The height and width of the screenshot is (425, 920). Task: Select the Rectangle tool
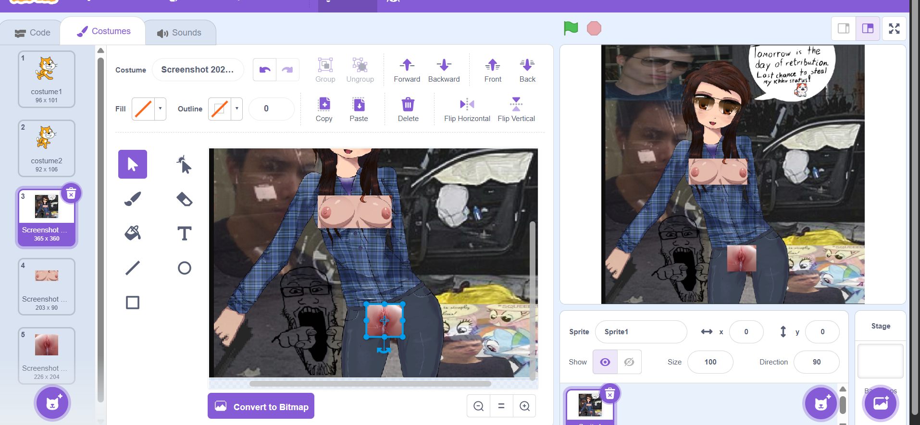133,303
